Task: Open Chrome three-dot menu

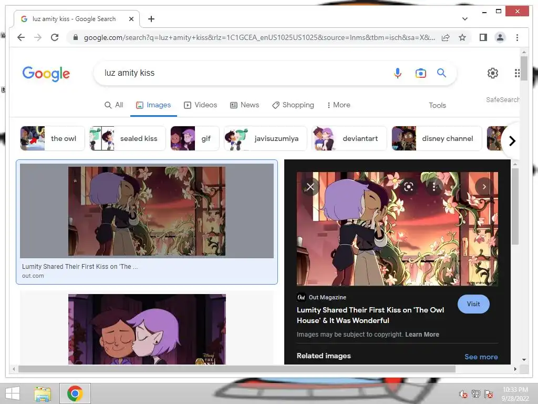Action: [517, 37]
